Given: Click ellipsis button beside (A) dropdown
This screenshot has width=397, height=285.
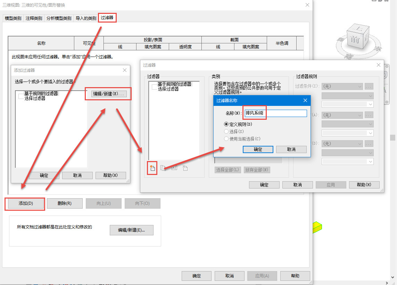Looking at the screenshot, I should pyautogui.click(x=369, y=115).
